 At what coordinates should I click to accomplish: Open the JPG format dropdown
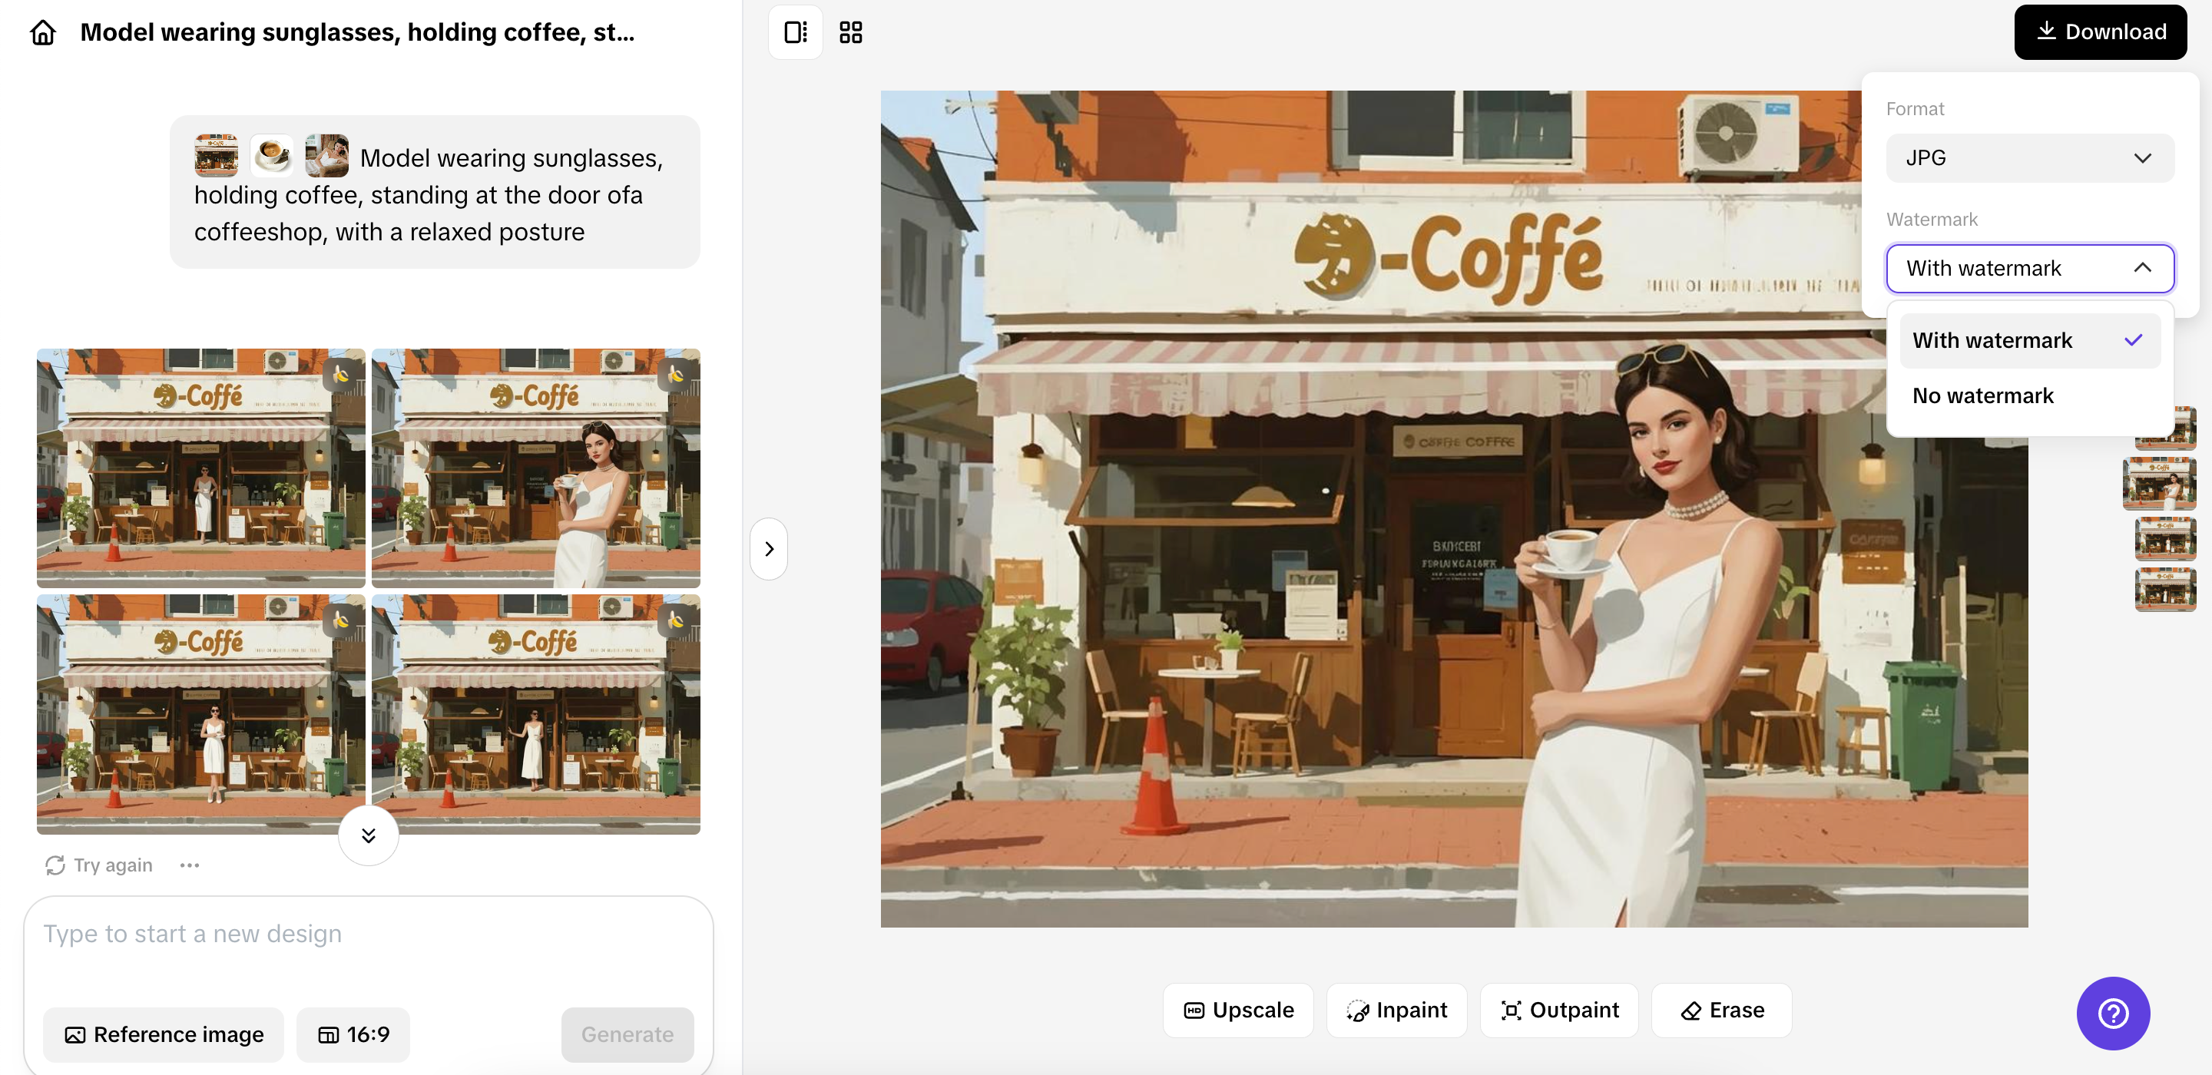[2029, 157]
